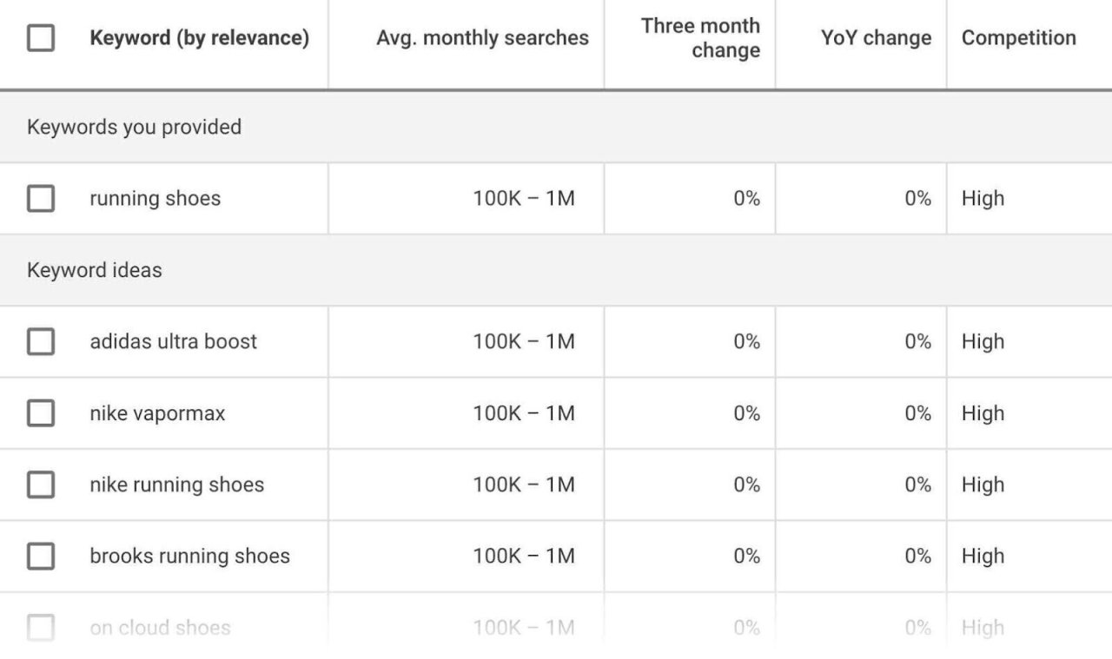Select the checkbox for running shoes
This screenshot has height=659, width=1112.
click(x=41, y=199)
